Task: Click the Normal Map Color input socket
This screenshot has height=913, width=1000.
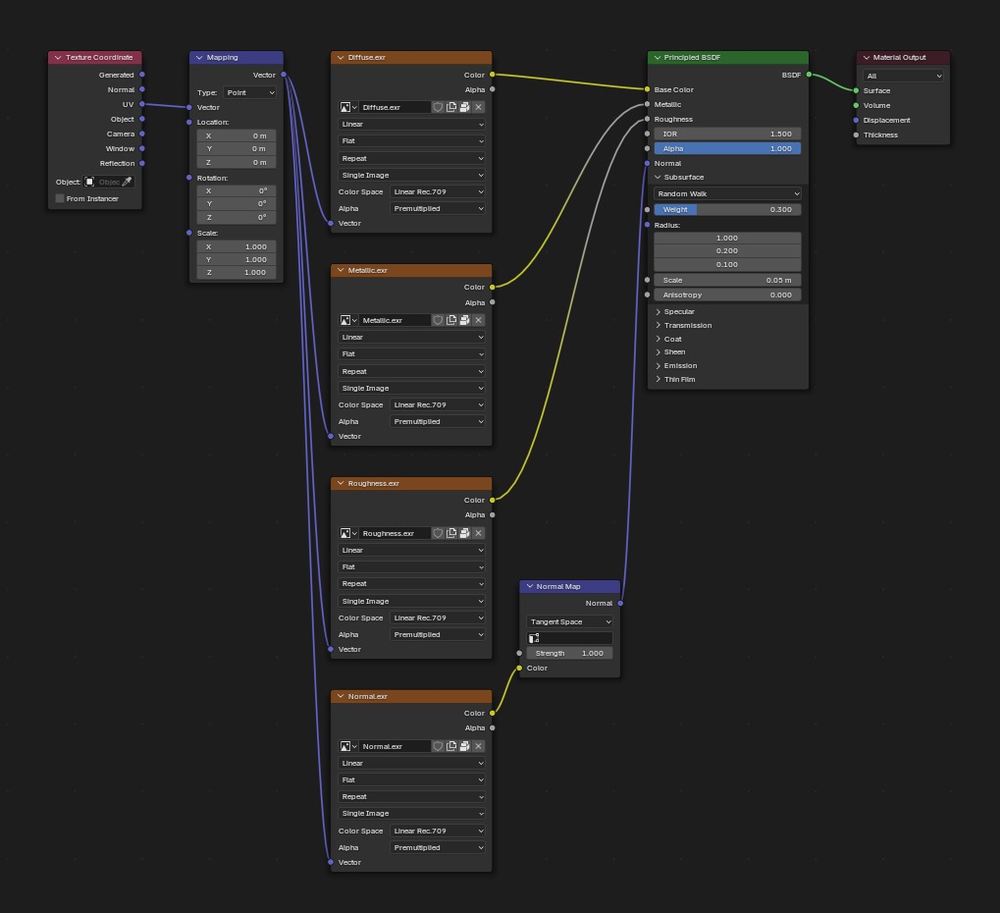Action: [519, 668]
